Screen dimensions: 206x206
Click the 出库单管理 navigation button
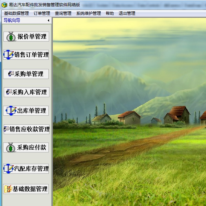pyautogui.click(x=26, y=111)
